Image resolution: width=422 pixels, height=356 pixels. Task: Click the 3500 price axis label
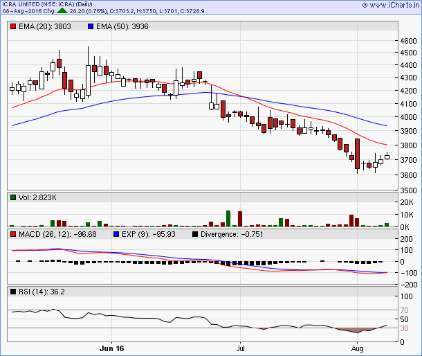tap(408, 190)
